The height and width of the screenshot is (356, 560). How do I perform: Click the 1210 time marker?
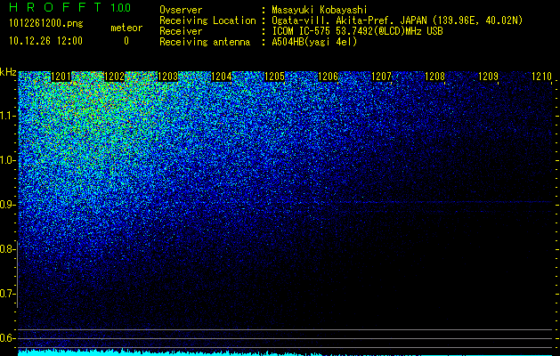[x=542, y=77]
